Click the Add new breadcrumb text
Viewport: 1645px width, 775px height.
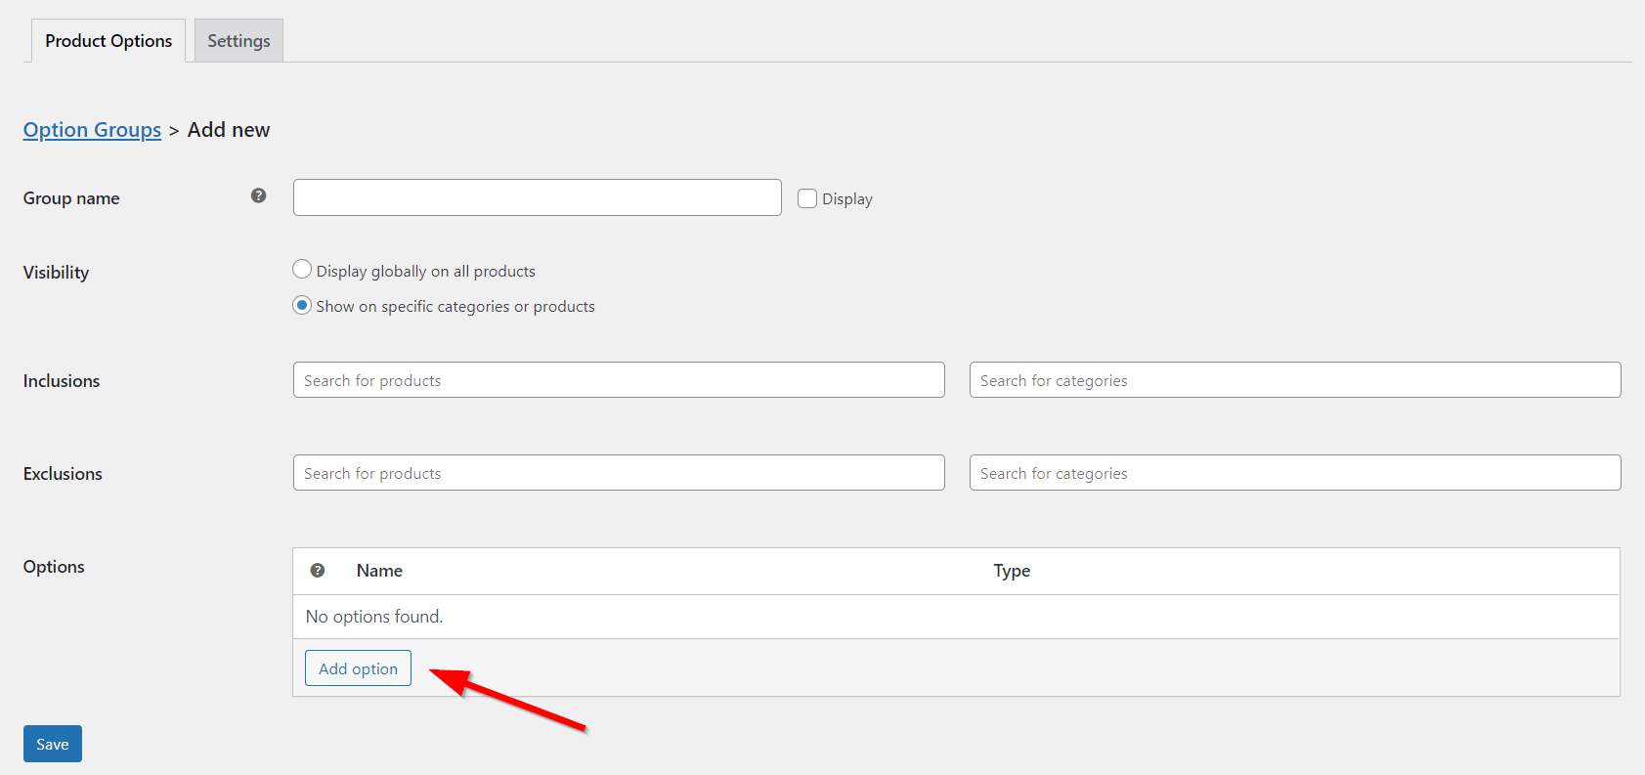tap(229, 130)
